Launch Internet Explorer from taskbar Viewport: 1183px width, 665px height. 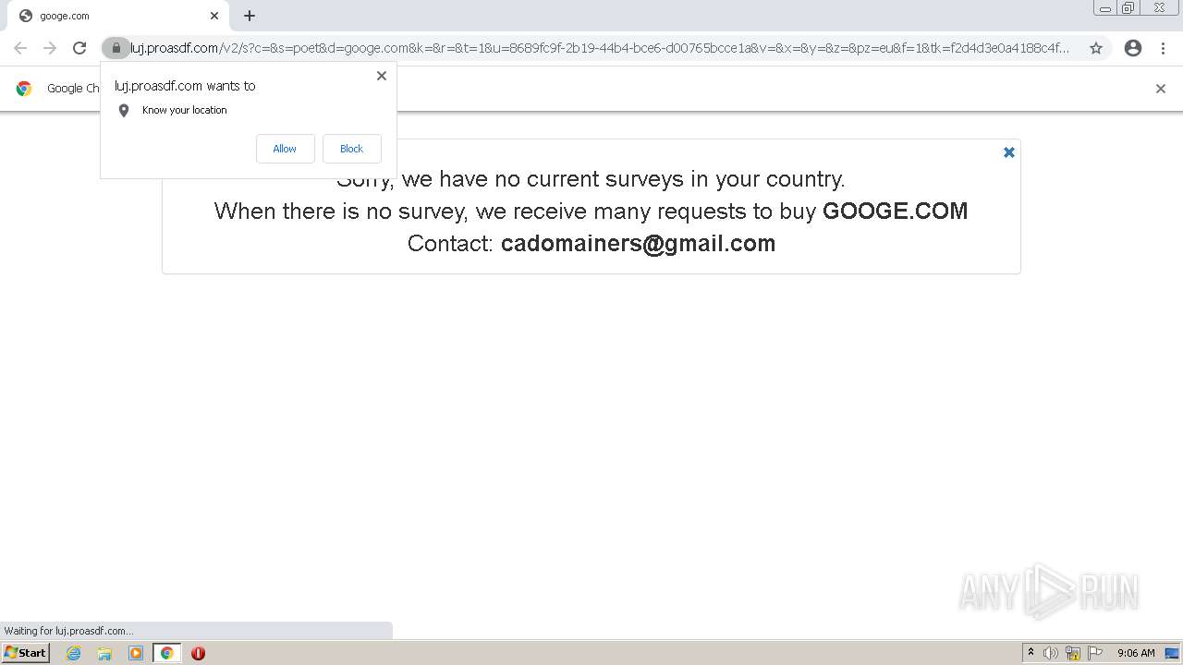(x=74, y=653)
